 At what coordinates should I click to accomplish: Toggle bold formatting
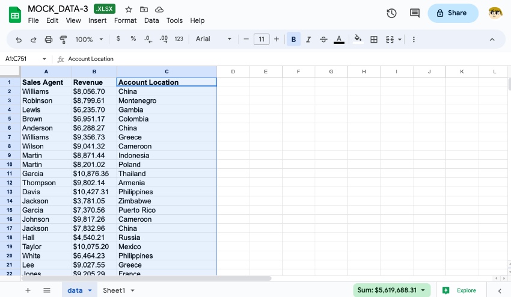click(x=293, y=40)
